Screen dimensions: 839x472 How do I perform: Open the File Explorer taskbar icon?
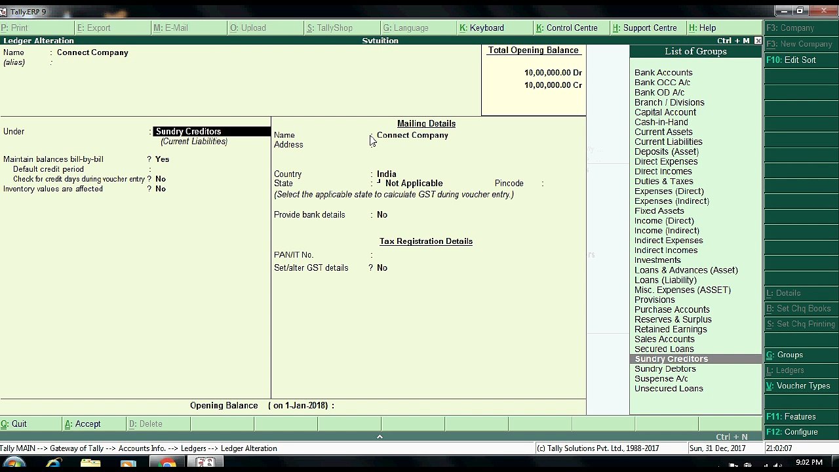coord(90,464)
